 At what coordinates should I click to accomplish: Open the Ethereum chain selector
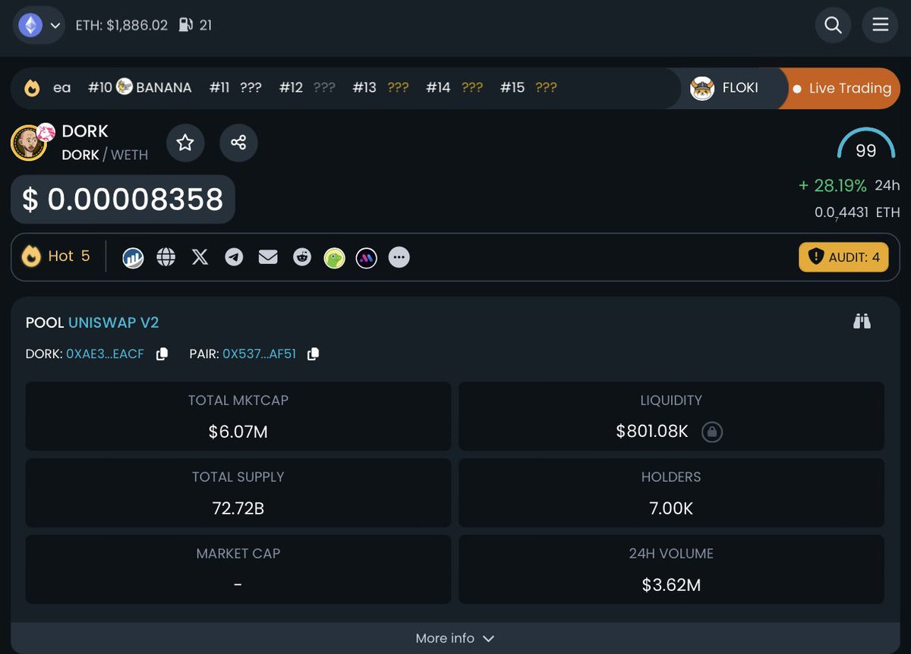tap(39, 25)
